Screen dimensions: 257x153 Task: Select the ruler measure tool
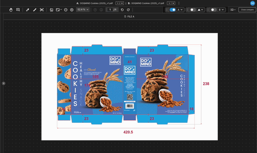click(35, 10)
